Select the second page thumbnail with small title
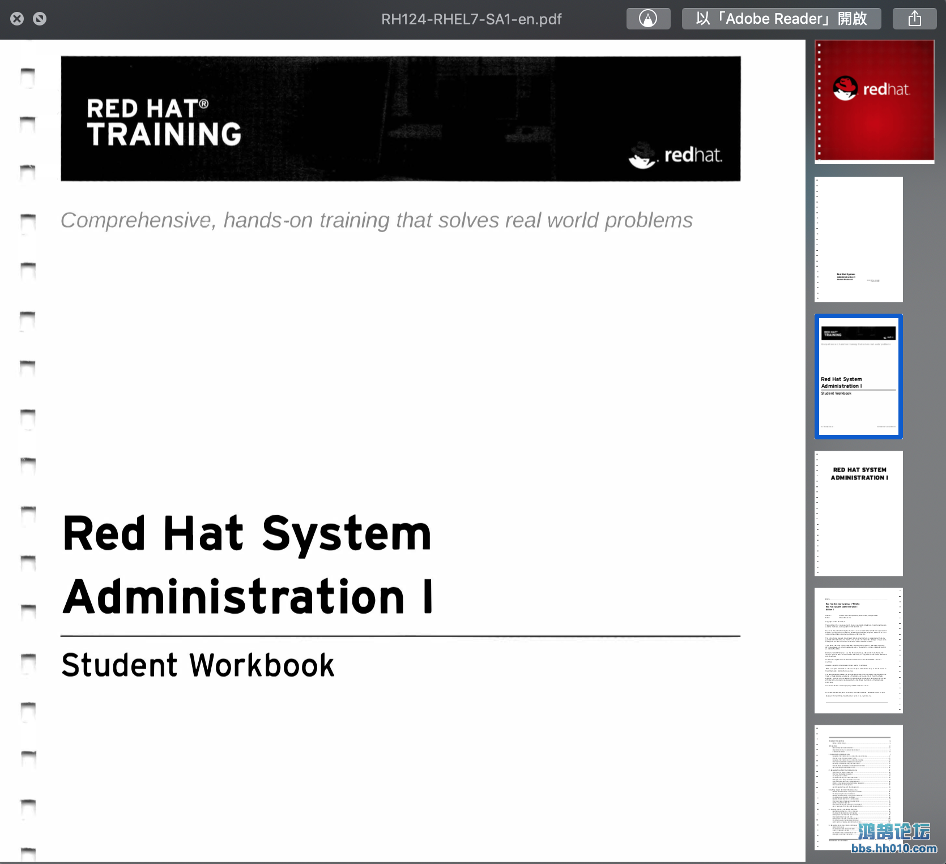946x864 pixels. tap(859, 239)
